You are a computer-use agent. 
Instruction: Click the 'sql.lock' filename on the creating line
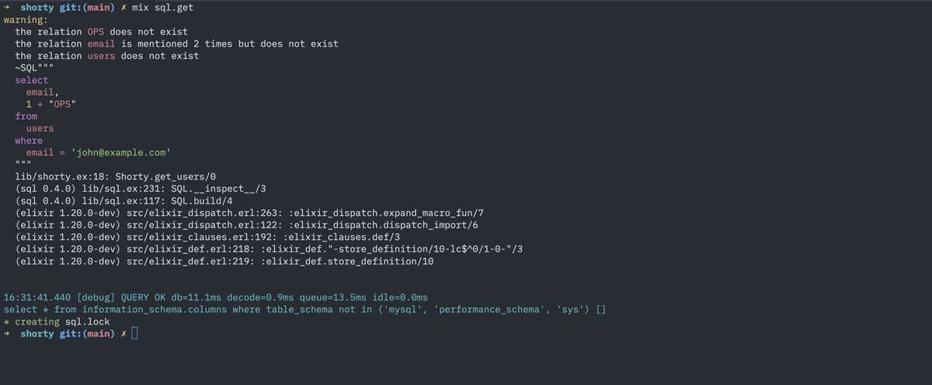[87, 321]
